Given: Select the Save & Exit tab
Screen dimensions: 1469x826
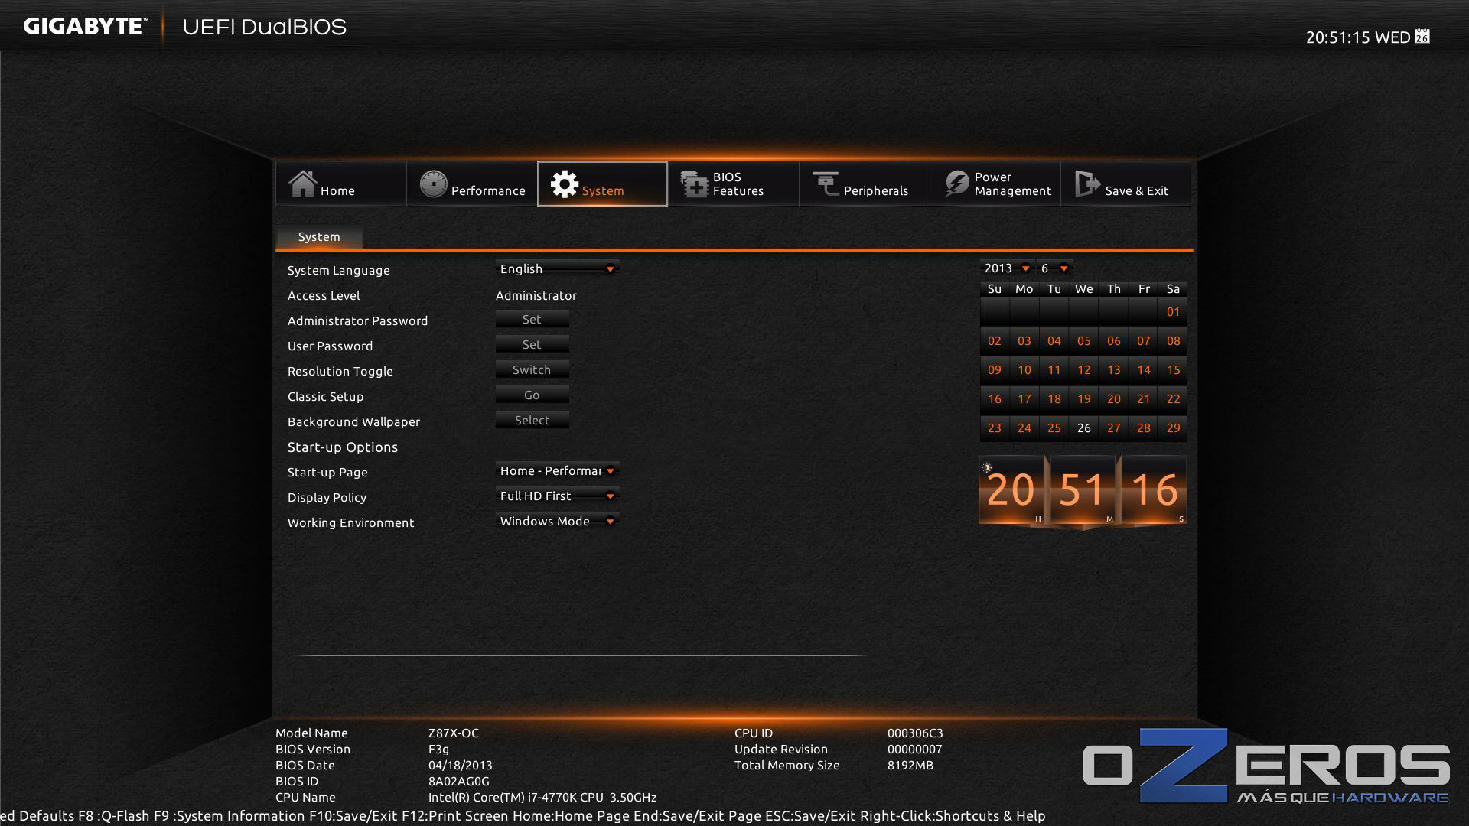Looking at the screenshot, I should point(1126,184).
